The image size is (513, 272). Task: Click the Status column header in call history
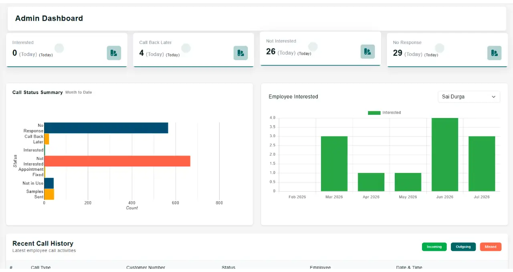point(228,268)
